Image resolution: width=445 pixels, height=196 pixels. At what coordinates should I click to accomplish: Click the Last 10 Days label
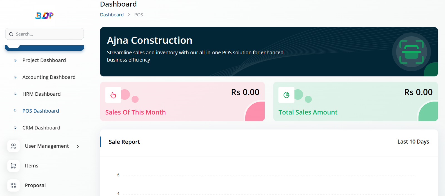point(413,142)
